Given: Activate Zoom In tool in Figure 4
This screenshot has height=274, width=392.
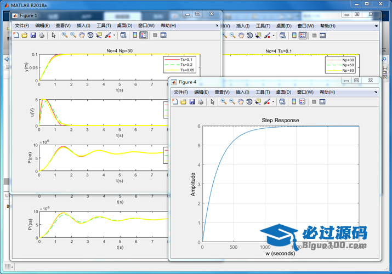Looking at the screenshot, I should 224,102.
